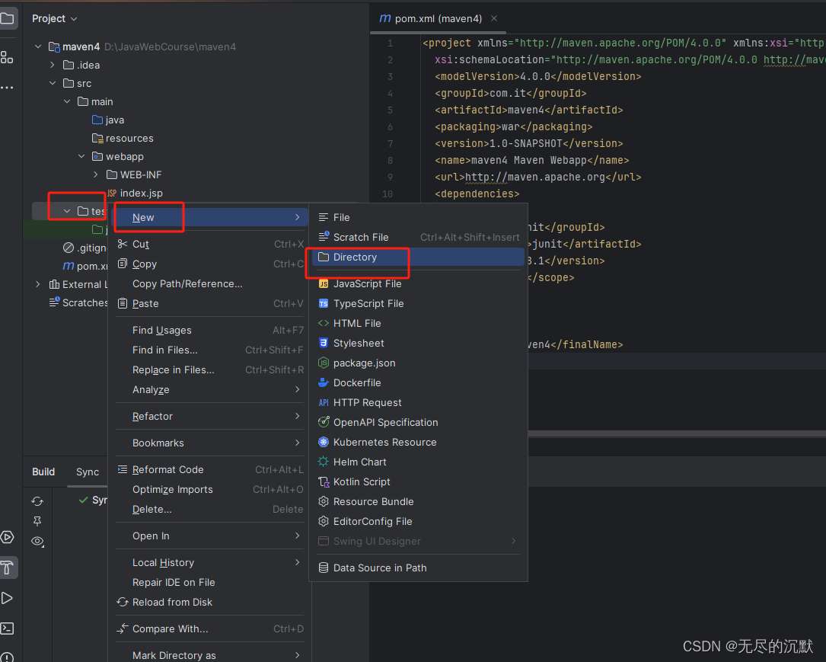Click the OpenAPI Specification icon
The height and width of the screenshot is (662, 826).
324,422
